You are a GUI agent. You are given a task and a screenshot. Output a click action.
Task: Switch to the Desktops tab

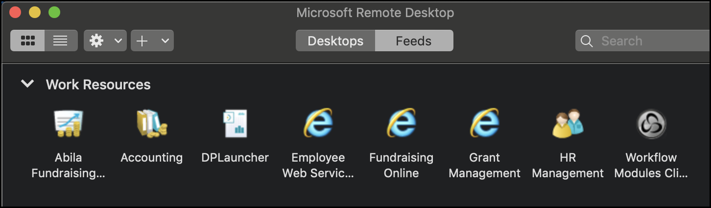click(x=335, y=41)
